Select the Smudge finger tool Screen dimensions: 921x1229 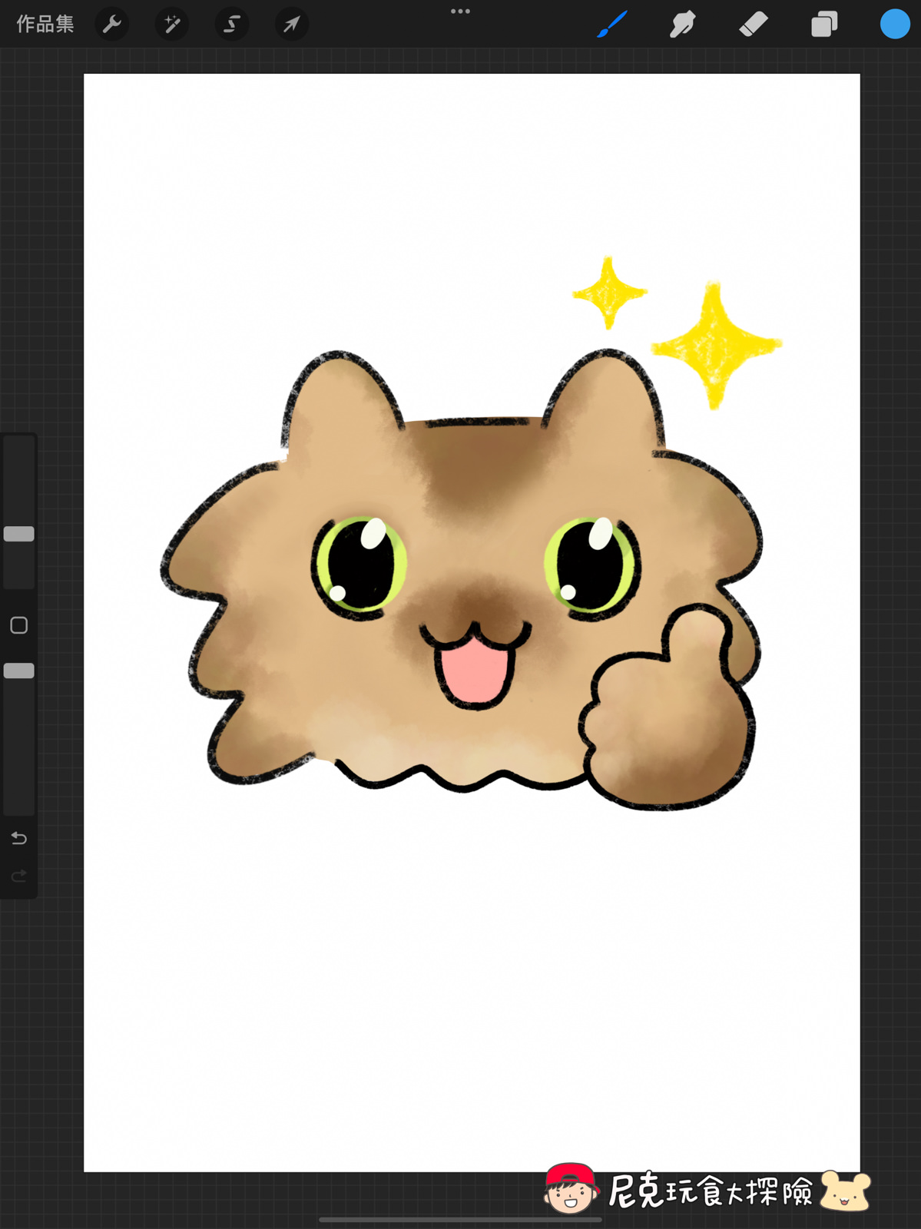click(682, 25)
